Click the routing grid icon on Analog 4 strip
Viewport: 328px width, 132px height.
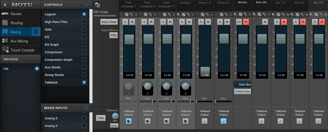184,15
